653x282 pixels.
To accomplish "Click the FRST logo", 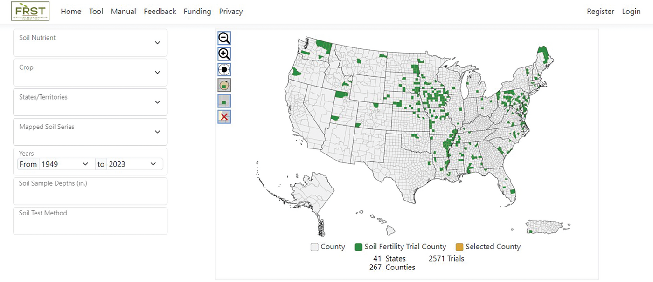I will coord(30,11).
